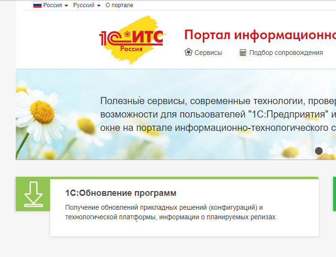Image resolution: width=336 pixels, height=257 pixels.
Task: Click the Получение обновлений description text
Action: [171, 212]
